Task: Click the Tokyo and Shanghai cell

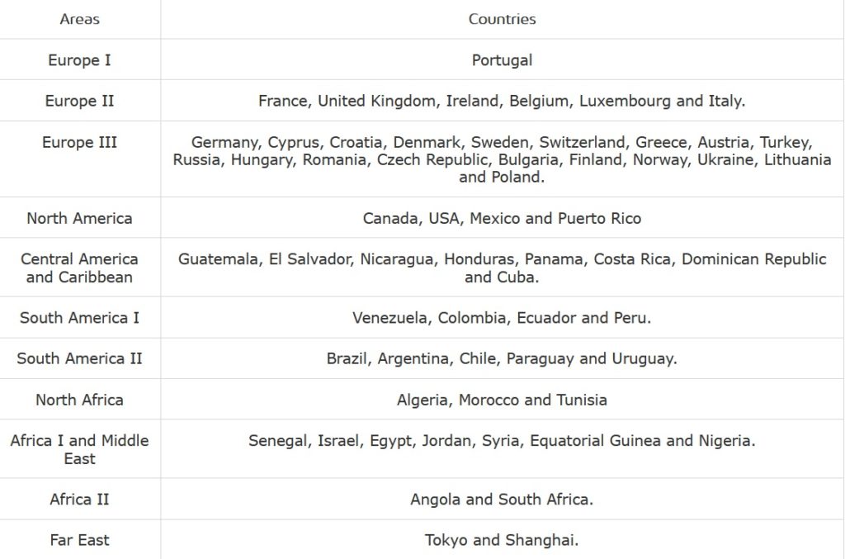Action: coord(502,541)
